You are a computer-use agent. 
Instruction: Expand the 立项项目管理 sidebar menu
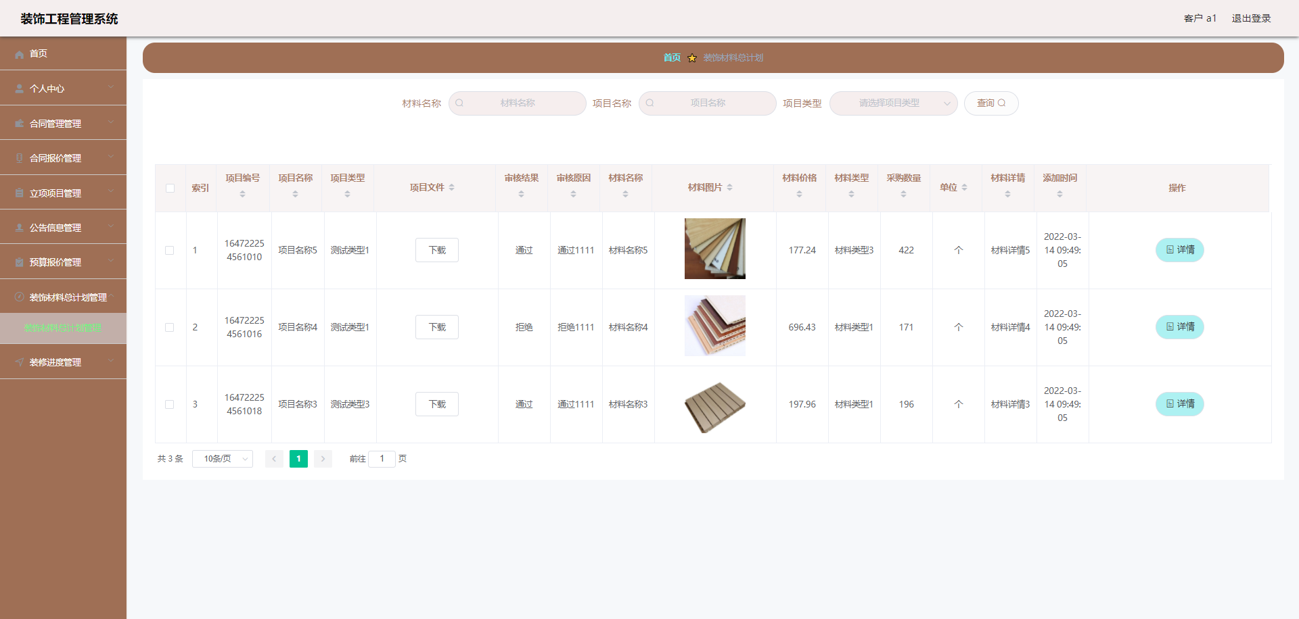point(63,193)
